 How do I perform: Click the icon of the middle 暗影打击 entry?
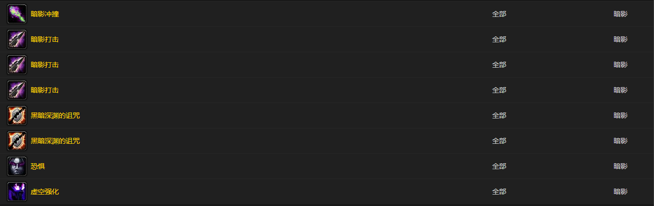pyautogui.click(x=17, y=65)
